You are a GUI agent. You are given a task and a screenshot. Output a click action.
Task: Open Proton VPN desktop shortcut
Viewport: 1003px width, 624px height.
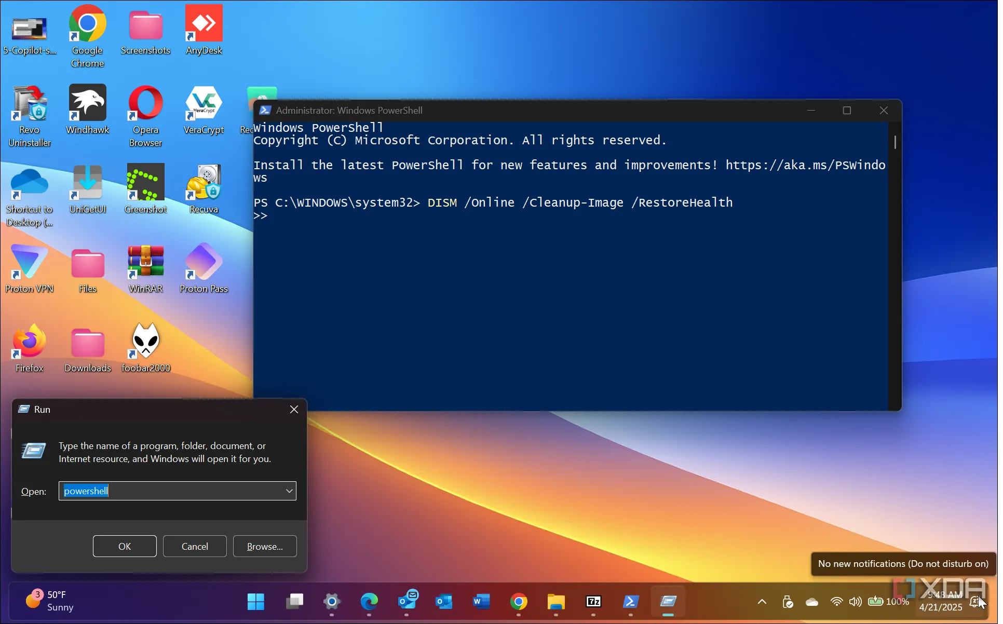coord(30,269)
